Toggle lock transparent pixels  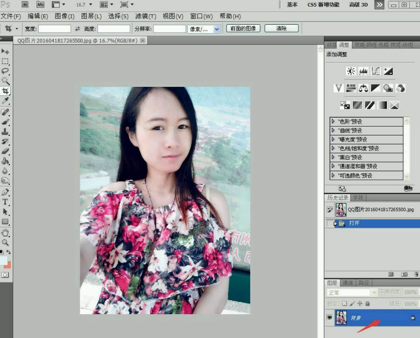(344, 303)
